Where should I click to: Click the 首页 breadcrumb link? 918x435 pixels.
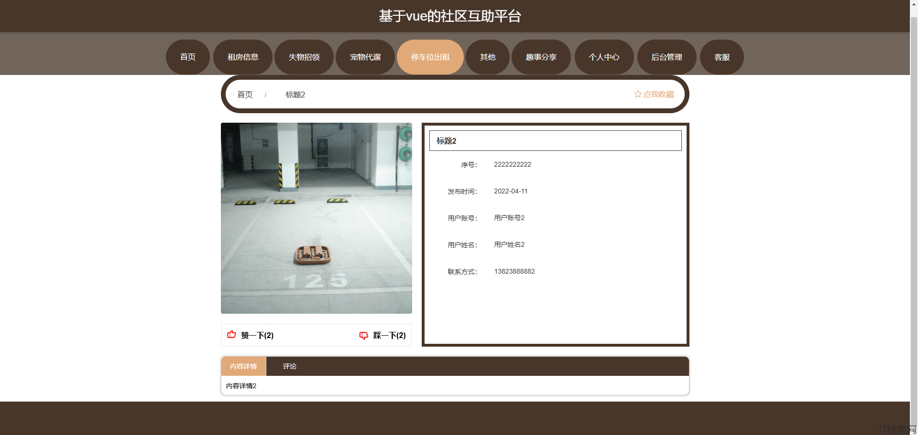245,95
